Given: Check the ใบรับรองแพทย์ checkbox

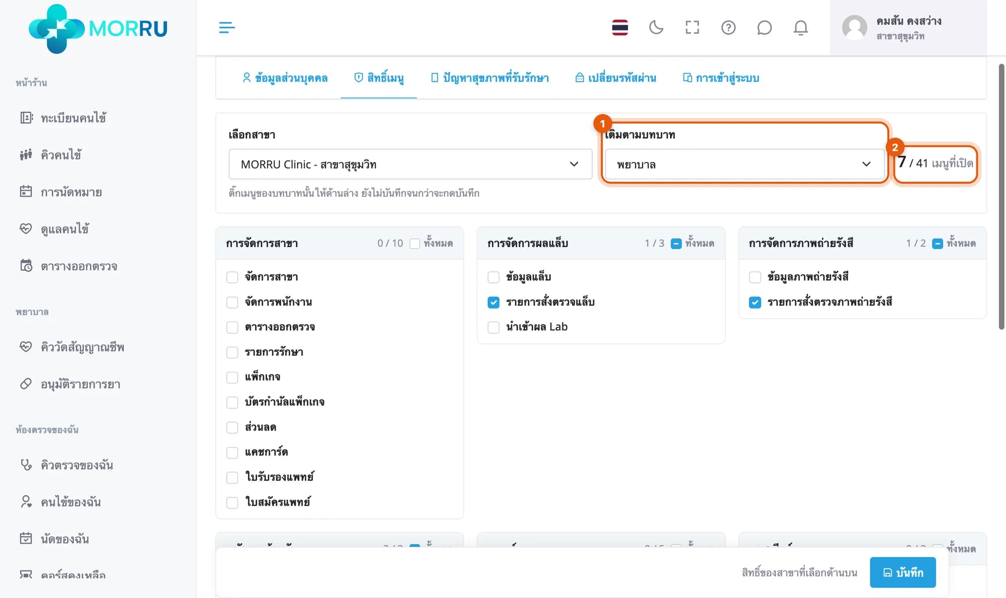Looking at the screenshot, I should coord(232,477).
